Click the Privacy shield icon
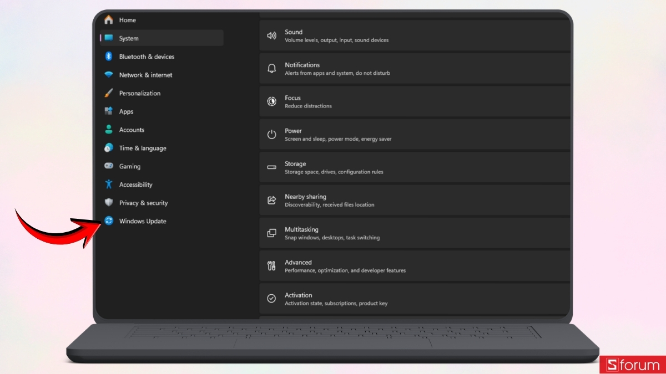 point(109,203)
